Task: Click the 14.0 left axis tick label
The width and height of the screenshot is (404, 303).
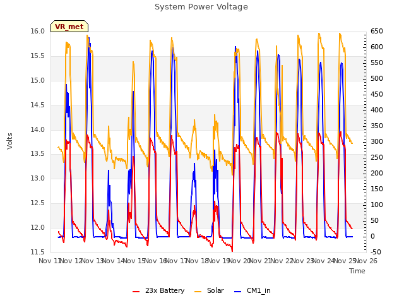Action: point(37,129)
